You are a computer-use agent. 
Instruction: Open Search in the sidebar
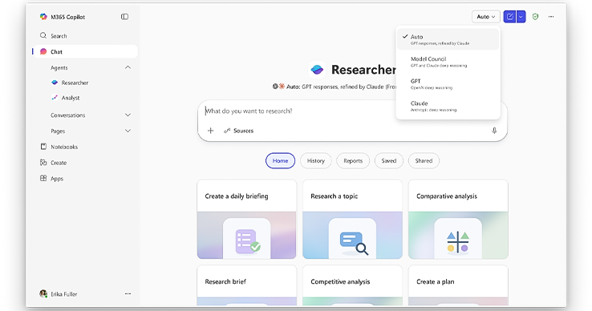[x=53, y=36]
